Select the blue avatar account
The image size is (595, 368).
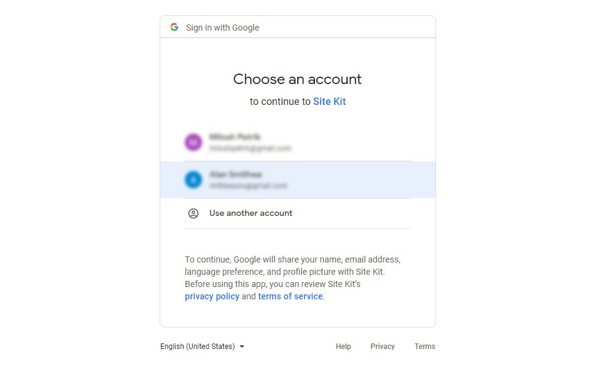[193, 180]
